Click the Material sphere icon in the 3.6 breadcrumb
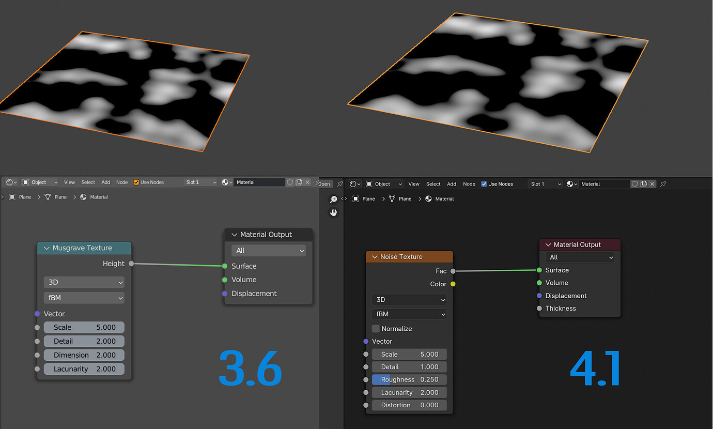The width and height of the screenshot is (713, 429). tap(83, 197)
